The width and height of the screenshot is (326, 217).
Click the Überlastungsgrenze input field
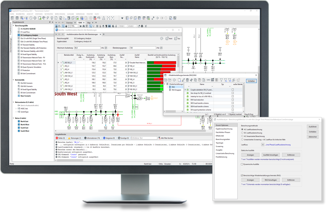[143, 48]
